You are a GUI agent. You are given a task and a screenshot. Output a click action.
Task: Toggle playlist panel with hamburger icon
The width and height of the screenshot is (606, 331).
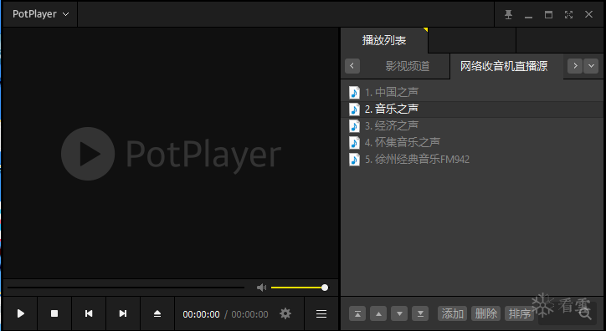coord(321,313)
